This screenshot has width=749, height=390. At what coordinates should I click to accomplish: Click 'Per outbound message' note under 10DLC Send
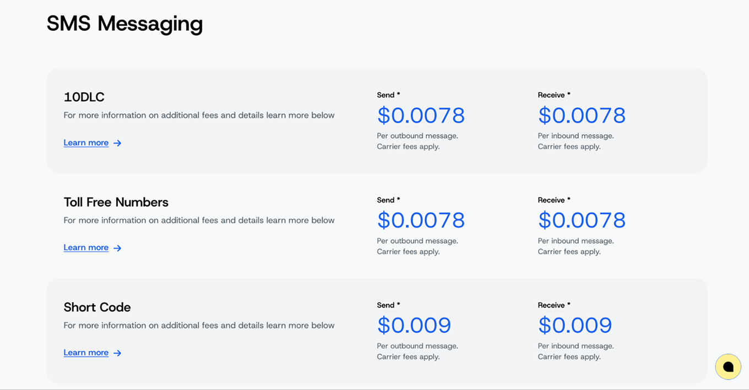tap(417, 136)
